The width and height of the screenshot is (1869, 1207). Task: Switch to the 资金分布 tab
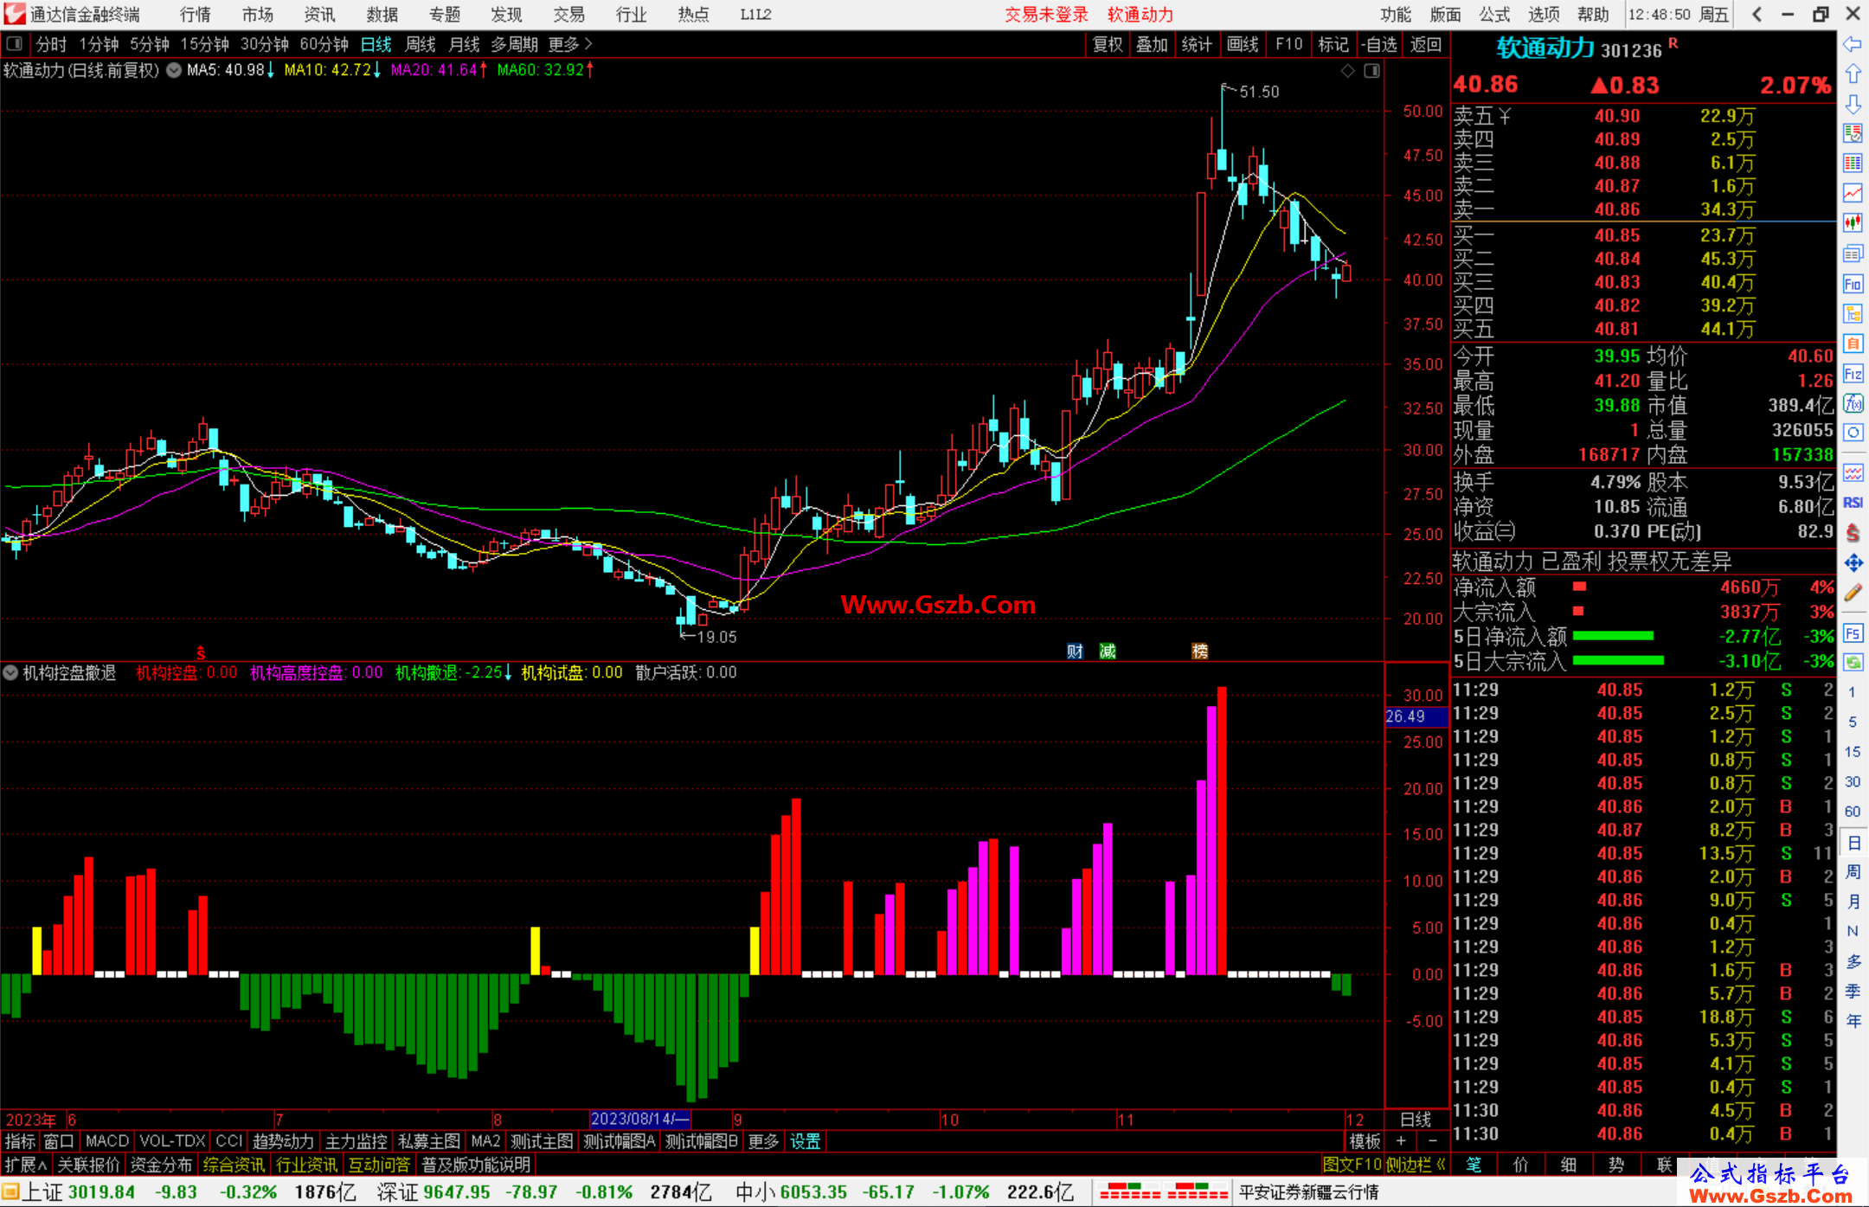[161, 1165]
